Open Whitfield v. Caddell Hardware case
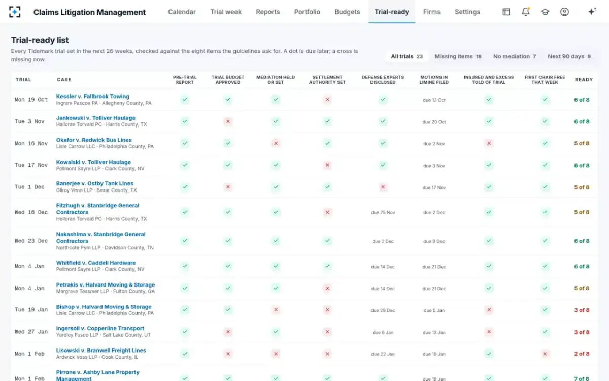The image size is (609, 381). click(x=96, y=263)
